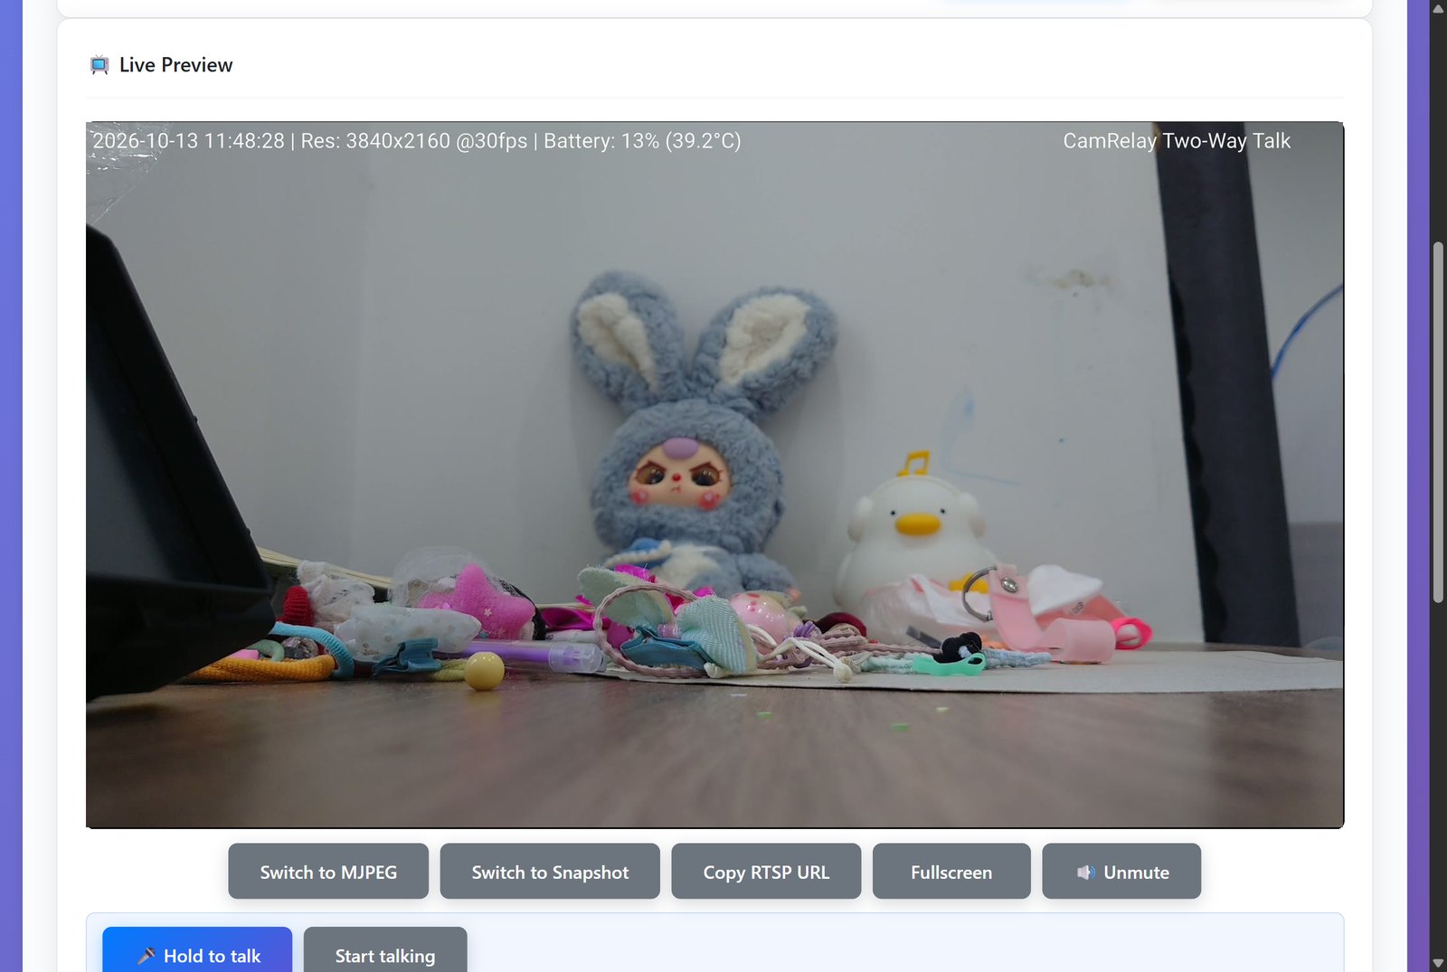Switch the stream to Snapshot mode
Screen dimensions: 1447x972
pyautogui.click(x=550, y=872)
